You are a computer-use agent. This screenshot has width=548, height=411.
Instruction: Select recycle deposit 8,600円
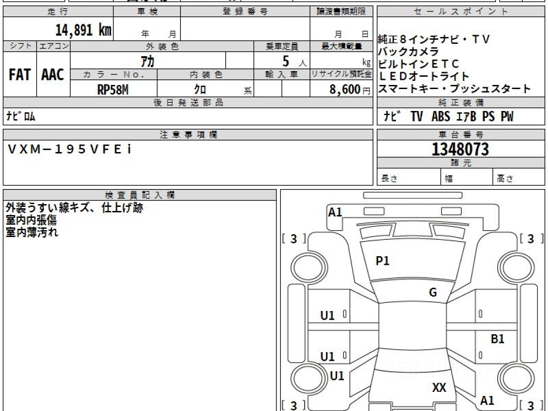(x=350, y=90)
